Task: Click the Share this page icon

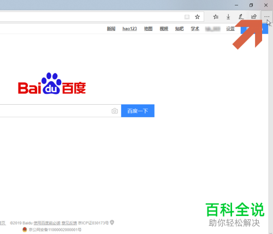Action: 254,17
